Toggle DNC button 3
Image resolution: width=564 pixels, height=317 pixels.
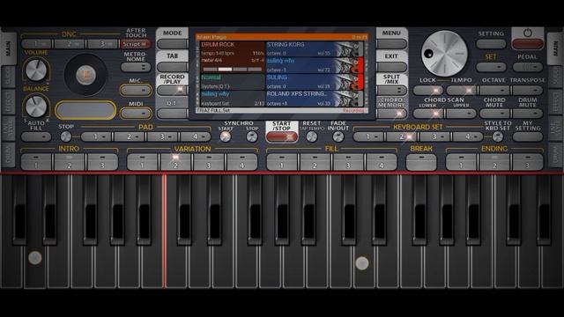pos(102,44)
